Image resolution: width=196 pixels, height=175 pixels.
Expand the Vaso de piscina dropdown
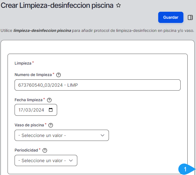pos(62,135)
